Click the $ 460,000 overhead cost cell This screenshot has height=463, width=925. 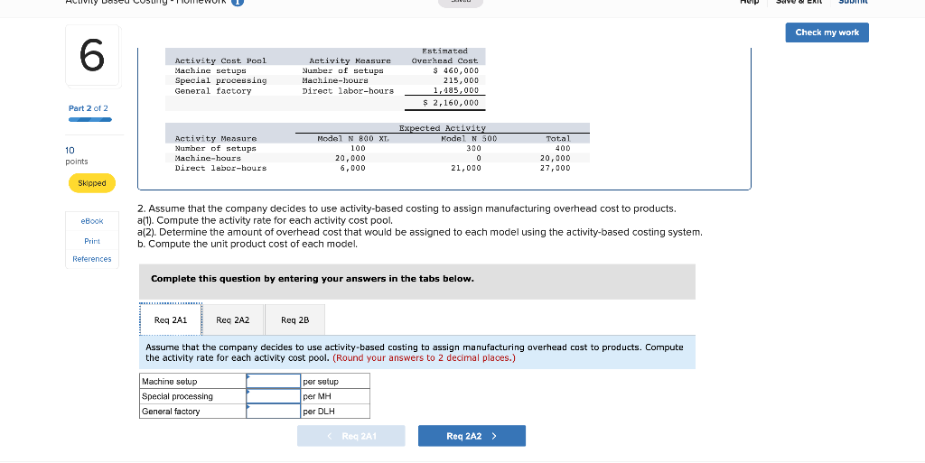pos(455,70)
